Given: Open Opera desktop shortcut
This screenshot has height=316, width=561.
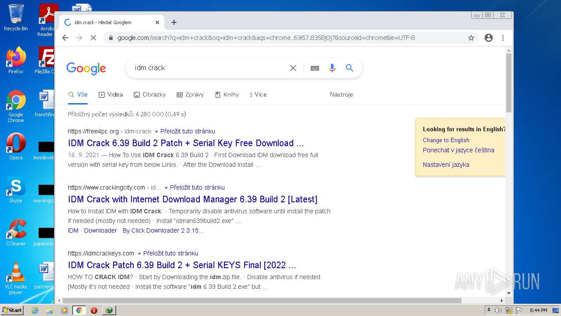Looking at the screenshot, I should tap(16, 147).
